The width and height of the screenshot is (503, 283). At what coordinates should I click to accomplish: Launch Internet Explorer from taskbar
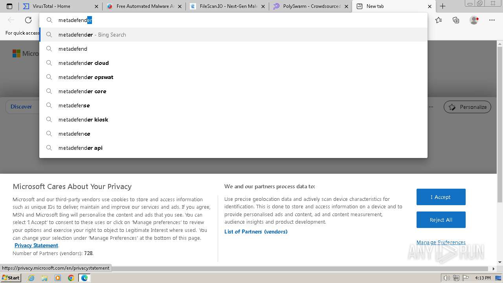(x=31, y=278)
